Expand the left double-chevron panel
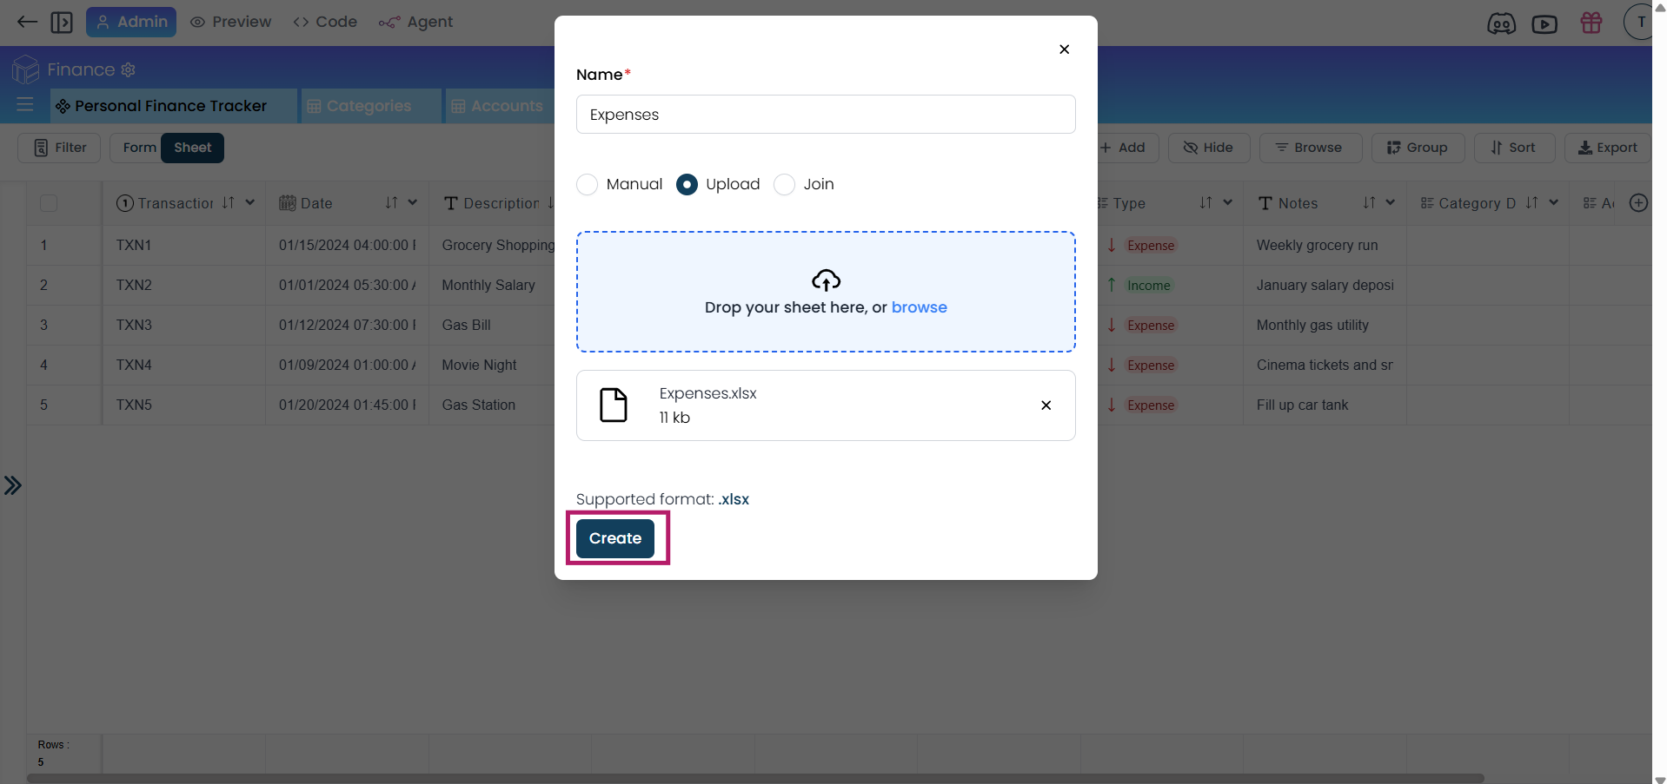Screen dimensions: 1667x784 click(x=12, y=485)
